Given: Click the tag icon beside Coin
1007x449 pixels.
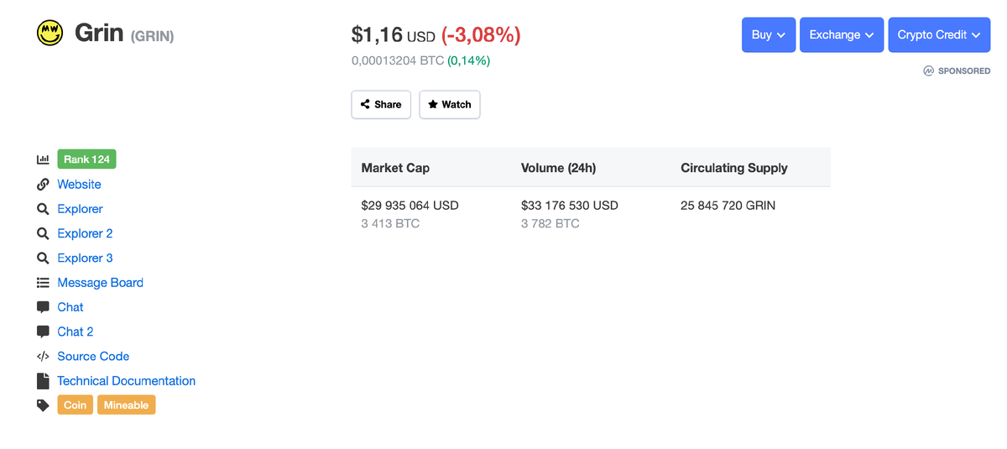Looking at the screenshot, I should (43, 405).
